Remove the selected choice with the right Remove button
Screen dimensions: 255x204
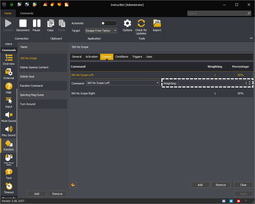click(x=221, y=185)
